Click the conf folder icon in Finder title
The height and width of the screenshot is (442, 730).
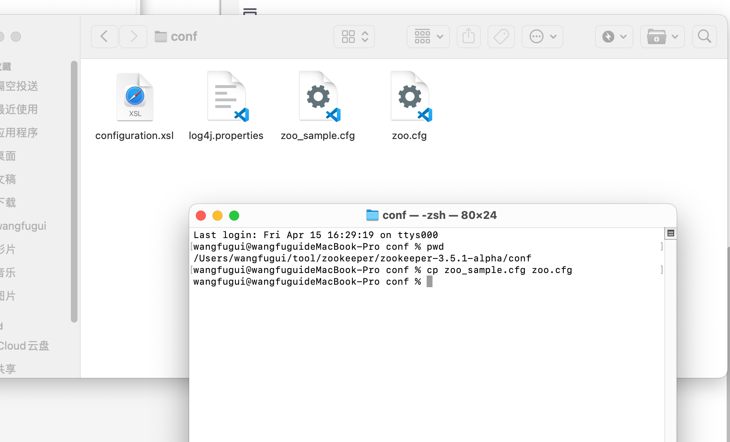tap(161, 37)
